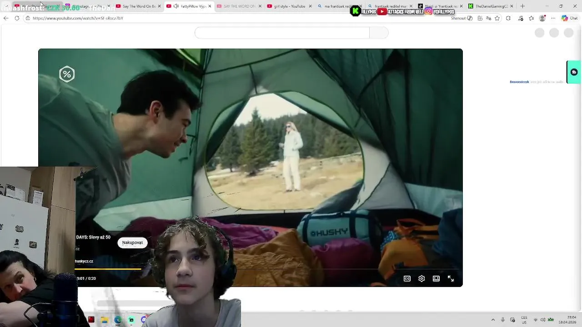The height and width of the screenshot is (327, 582).
Task: Open a new browser tab
Action: [522, 6]
